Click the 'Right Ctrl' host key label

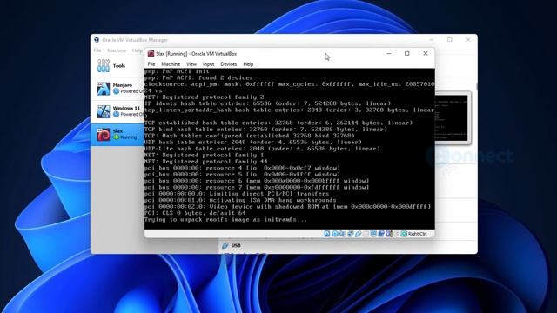click(x=418, y=234)
